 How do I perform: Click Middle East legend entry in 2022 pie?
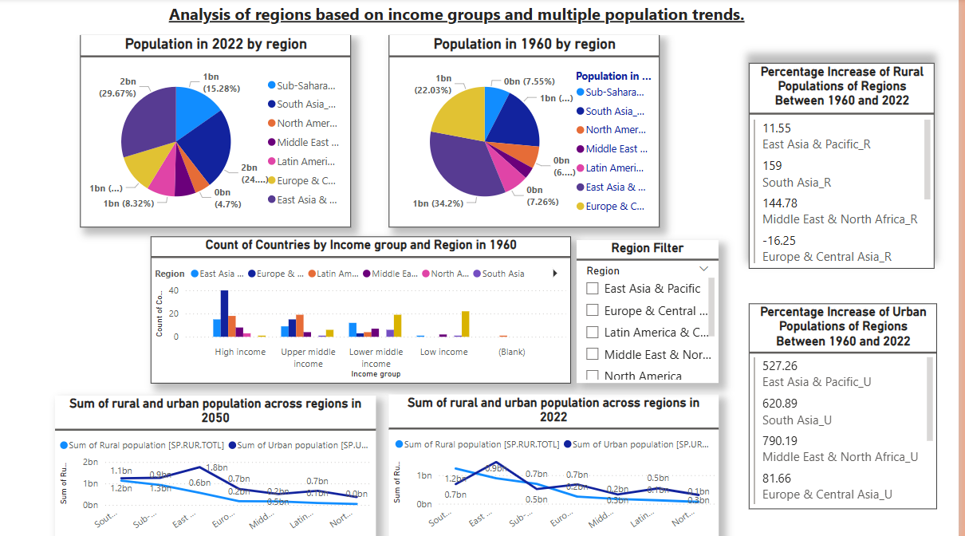[303, 143]
